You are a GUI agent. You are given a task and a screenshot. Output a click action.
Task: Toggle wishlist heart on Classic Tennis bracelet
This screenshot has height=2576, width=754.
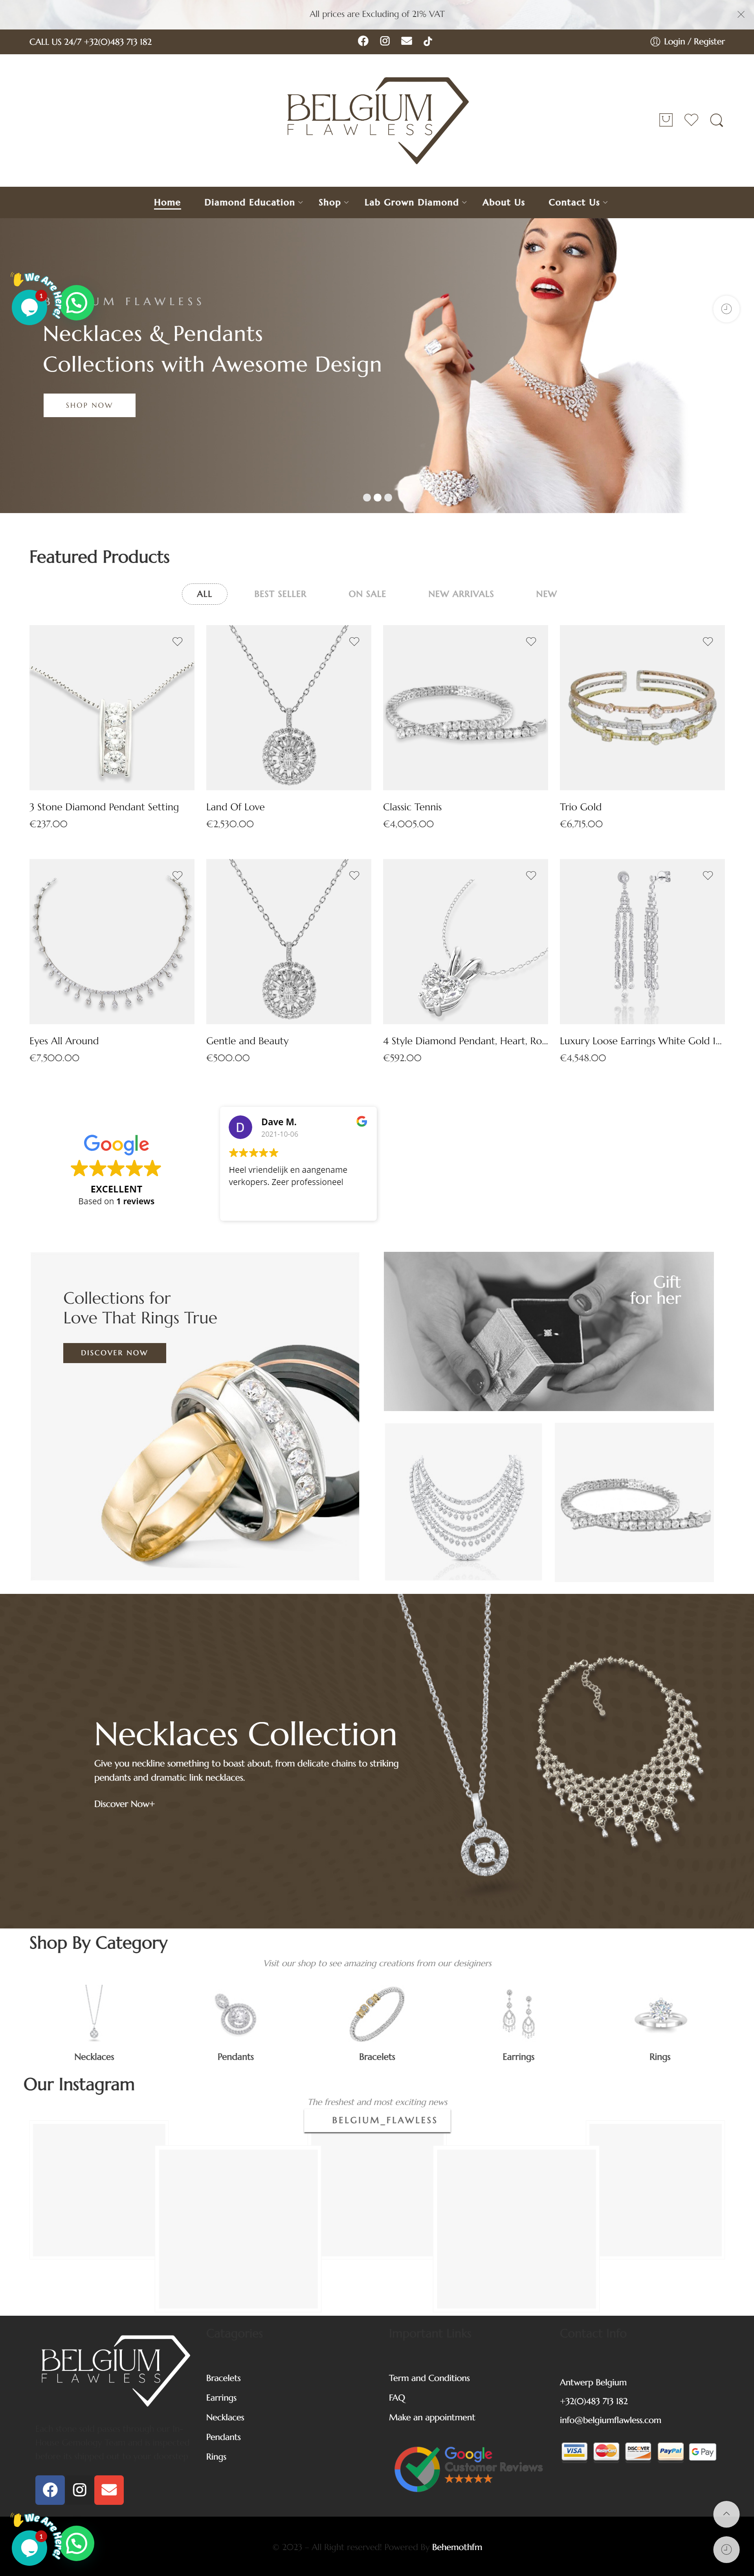click(531, 641)
